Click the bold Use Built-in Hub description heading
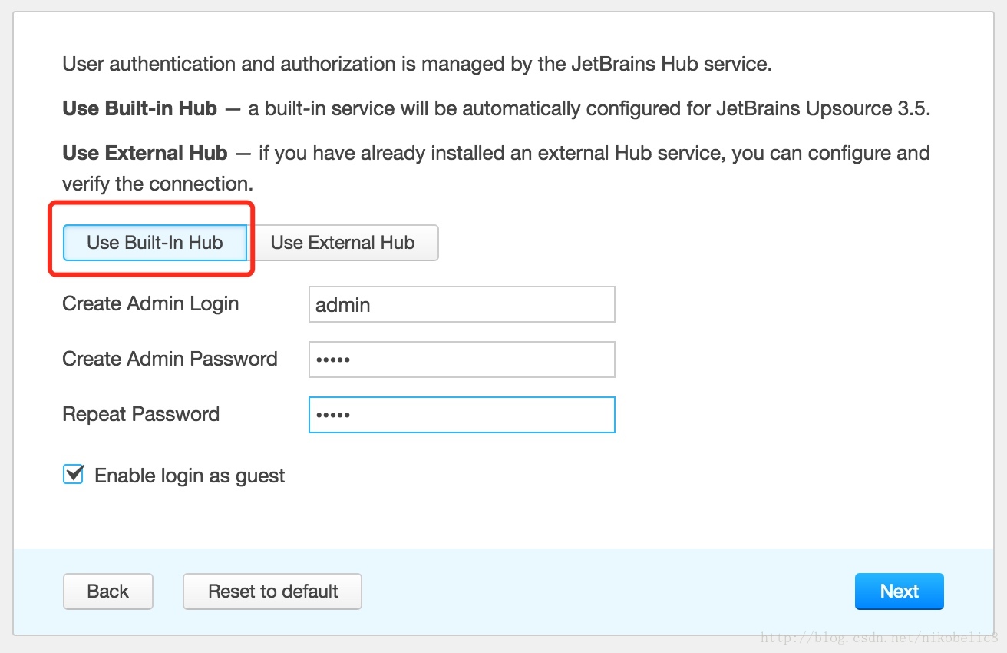 pyautogui.click(x=140, y=108)
